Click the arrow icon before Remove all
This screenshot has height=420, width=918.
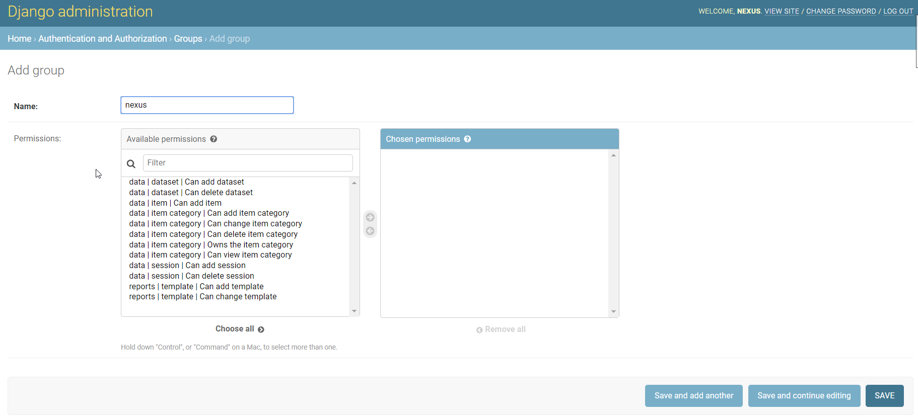click(479, 330)
